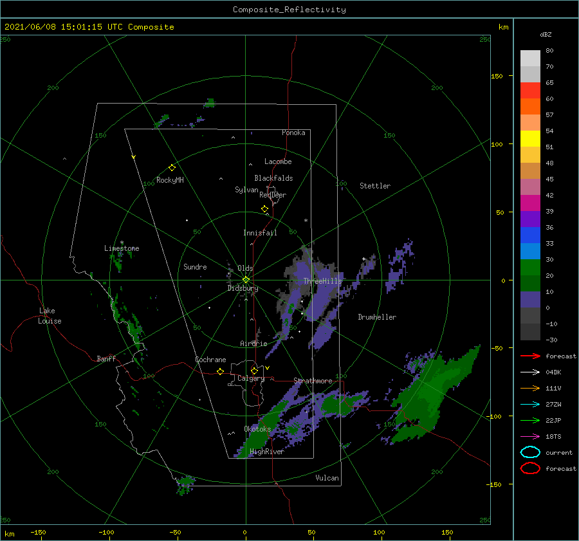Screen dimensions: 579x541
Task: Select the light gray 80 dBZ swatch
Action: pos(530,59)
